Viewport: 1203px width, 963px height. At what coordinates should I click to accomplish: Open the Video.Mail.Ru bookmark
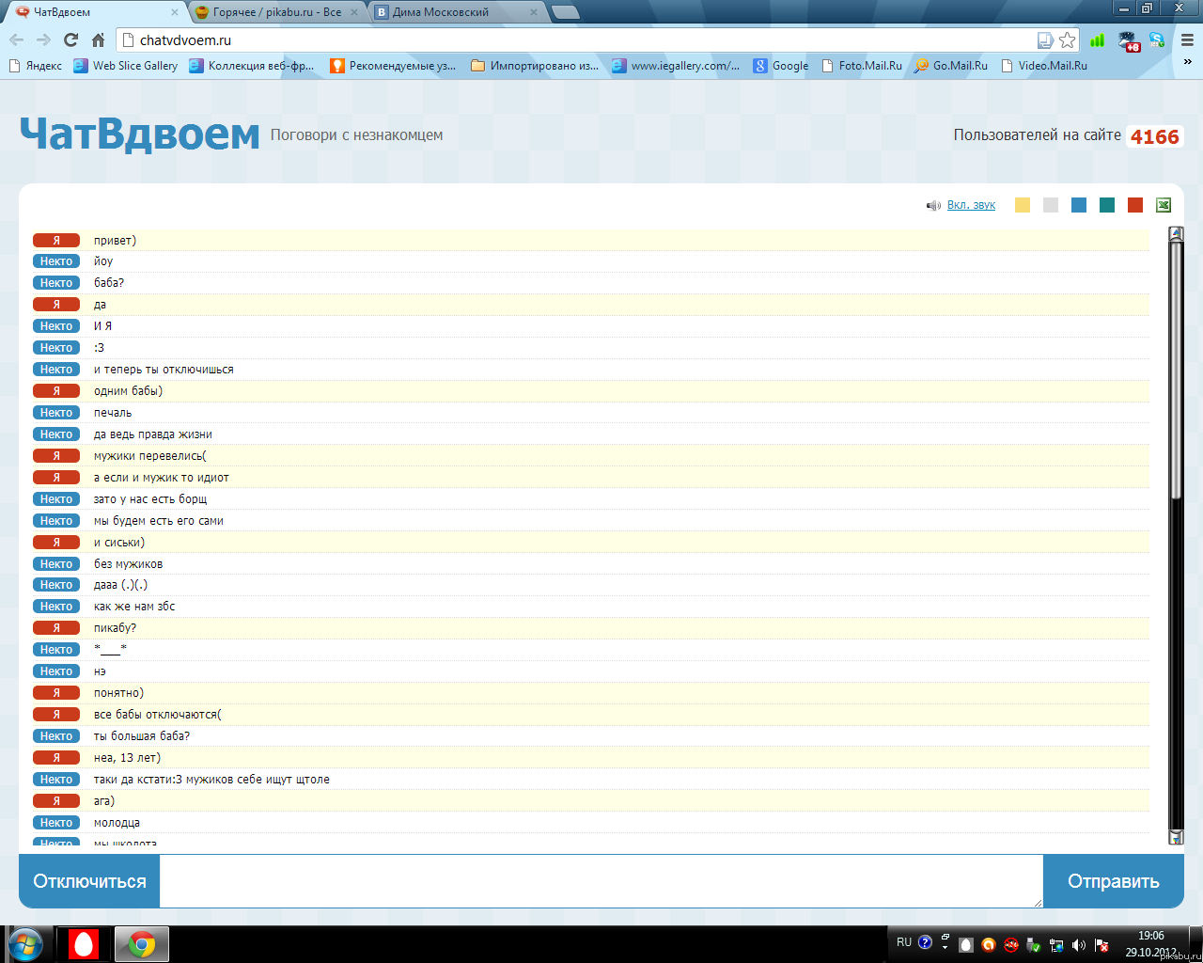point(1044,66)
